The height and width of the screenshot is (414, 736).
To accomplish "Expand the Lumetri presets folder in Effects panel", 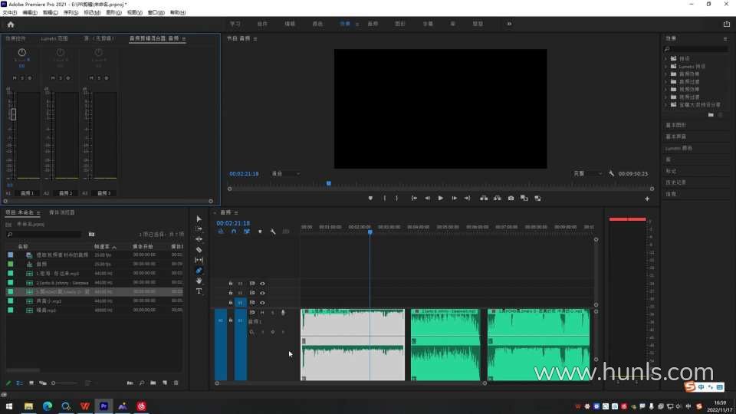I will coord(665,66).
